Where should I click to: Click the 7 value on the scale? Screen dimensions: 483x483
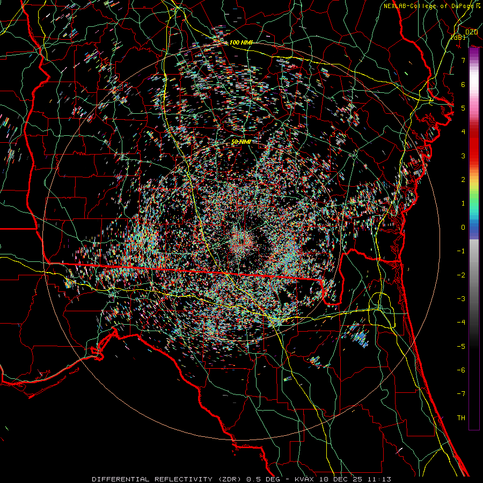click(x=463, y=60)
